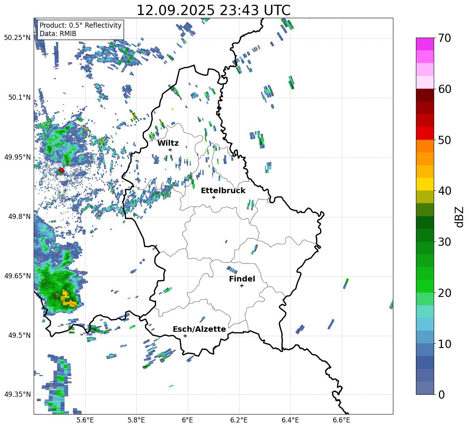Click the colorbar tick value 50
Viewport: 469px width, 428px height.
pyautogui.click(x=444, y=140)
